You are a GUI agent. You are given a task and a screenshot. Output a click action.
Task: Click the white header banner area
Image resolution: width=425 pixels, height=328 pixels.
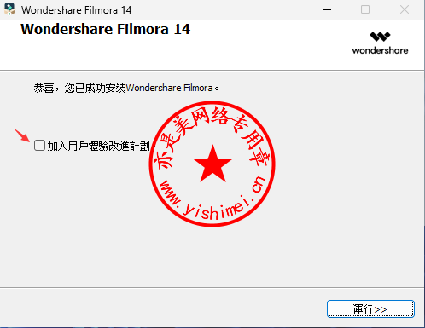tap(212, 45)
